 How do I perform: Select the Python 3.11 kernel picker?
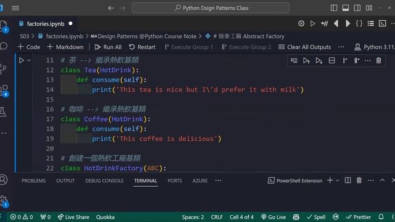(x=375, y=47)
